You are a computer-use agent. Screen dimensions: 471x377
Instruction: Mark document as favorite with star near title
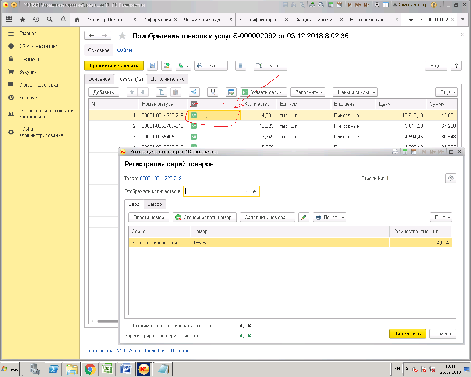coord(122,36)
